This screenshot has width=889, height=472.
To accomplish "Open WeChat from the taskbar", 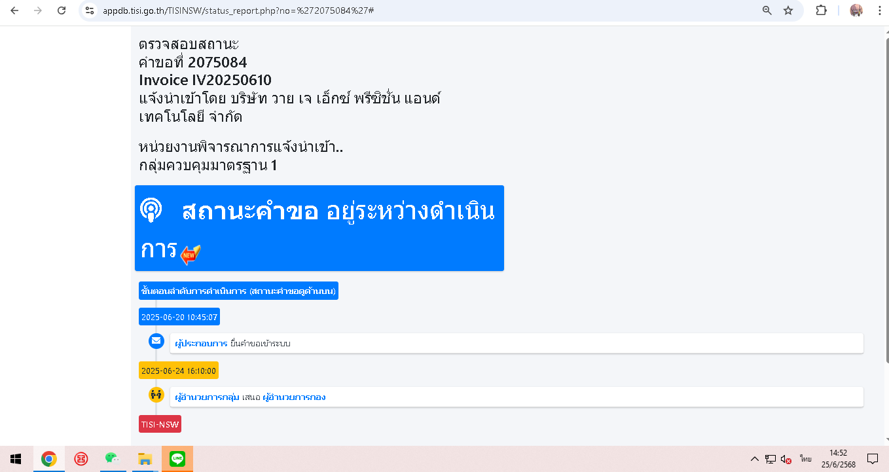I will pos(113,459).
